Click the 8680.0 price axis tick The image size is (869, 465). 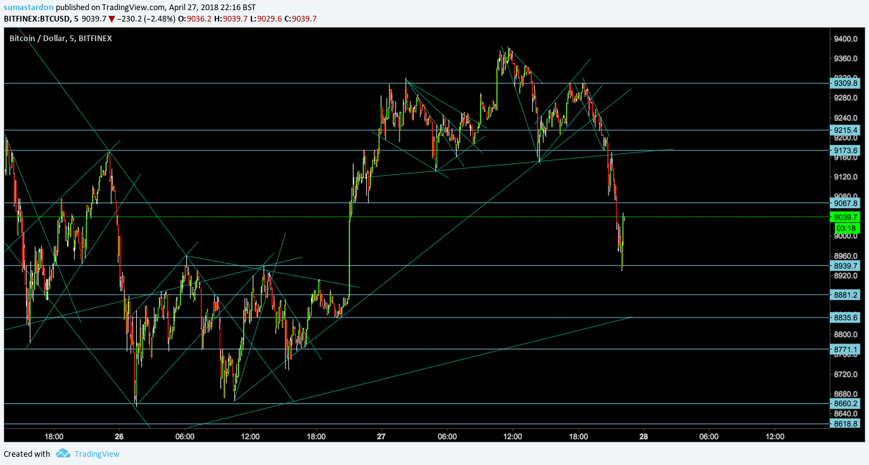[x=846, y=394]
